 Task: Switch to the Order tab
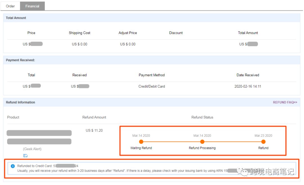pos(10,6)
